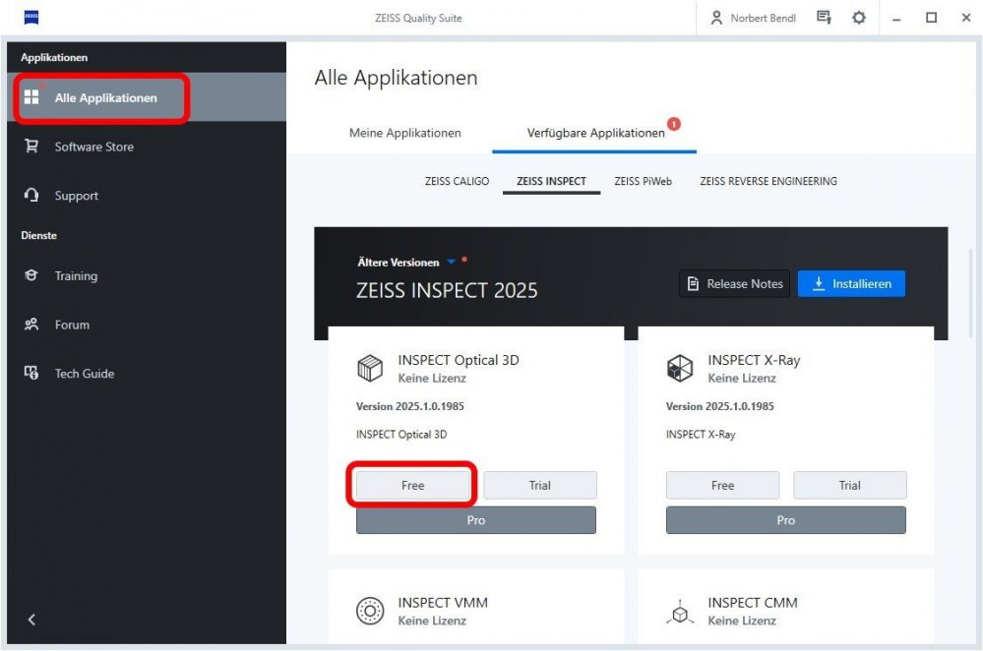
Task: Select Alle Applikationen in sidebar
Action: (147, 97)
